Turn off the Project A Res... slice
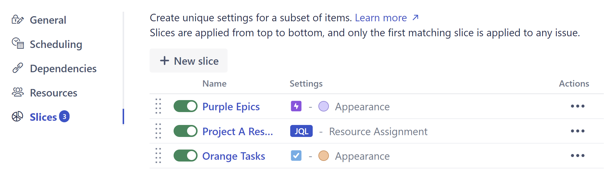Viewport: 614px width, 175px height. point(185,131)
